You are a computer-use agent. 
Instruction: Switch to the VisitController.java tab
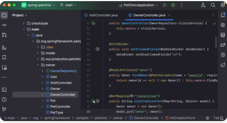(101, 15)
